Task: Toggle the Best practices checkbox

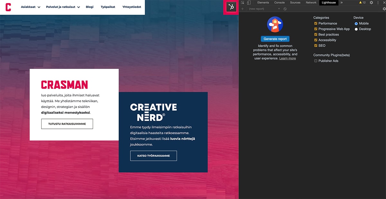Action: (316, 35)
